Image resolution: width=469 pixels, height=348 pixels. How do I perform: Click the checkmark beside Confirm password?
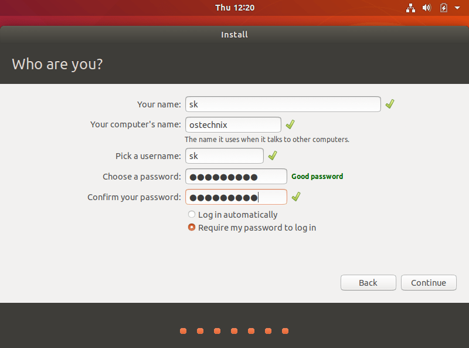click(x=296, y=197)
